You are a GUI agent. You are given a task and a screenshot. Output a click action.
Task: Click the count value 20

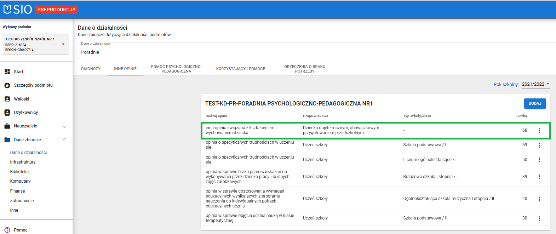pyautogui.click(x=525, y=199)
